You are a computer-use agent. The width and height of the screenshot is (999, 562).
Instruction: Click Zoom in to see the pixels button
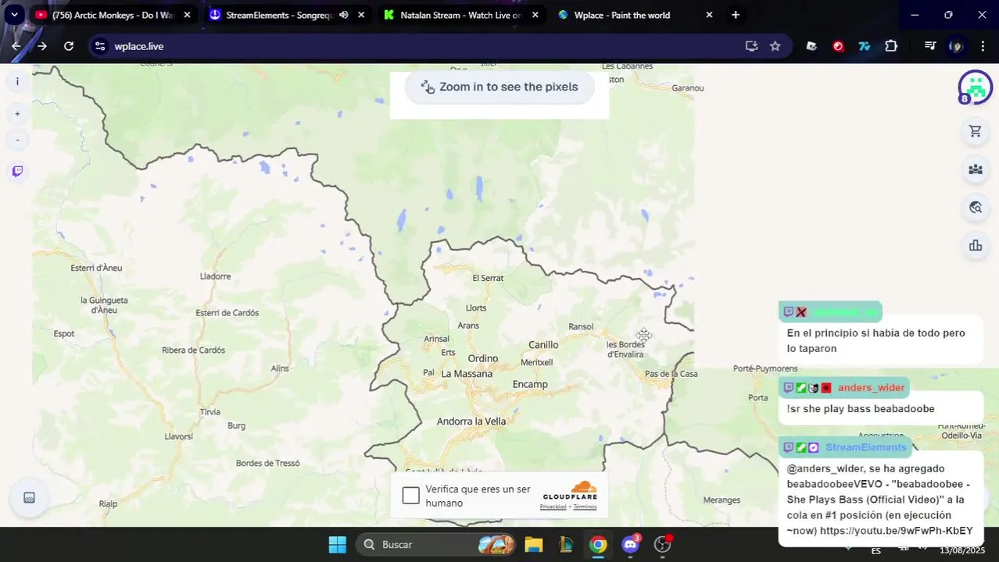click(499, 87)
